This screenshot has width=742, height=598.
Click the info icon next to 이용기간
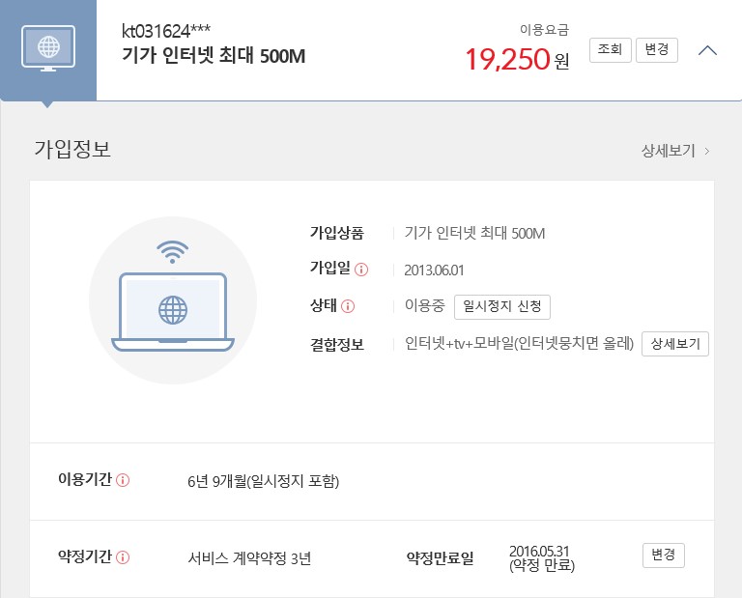(124, 480)
